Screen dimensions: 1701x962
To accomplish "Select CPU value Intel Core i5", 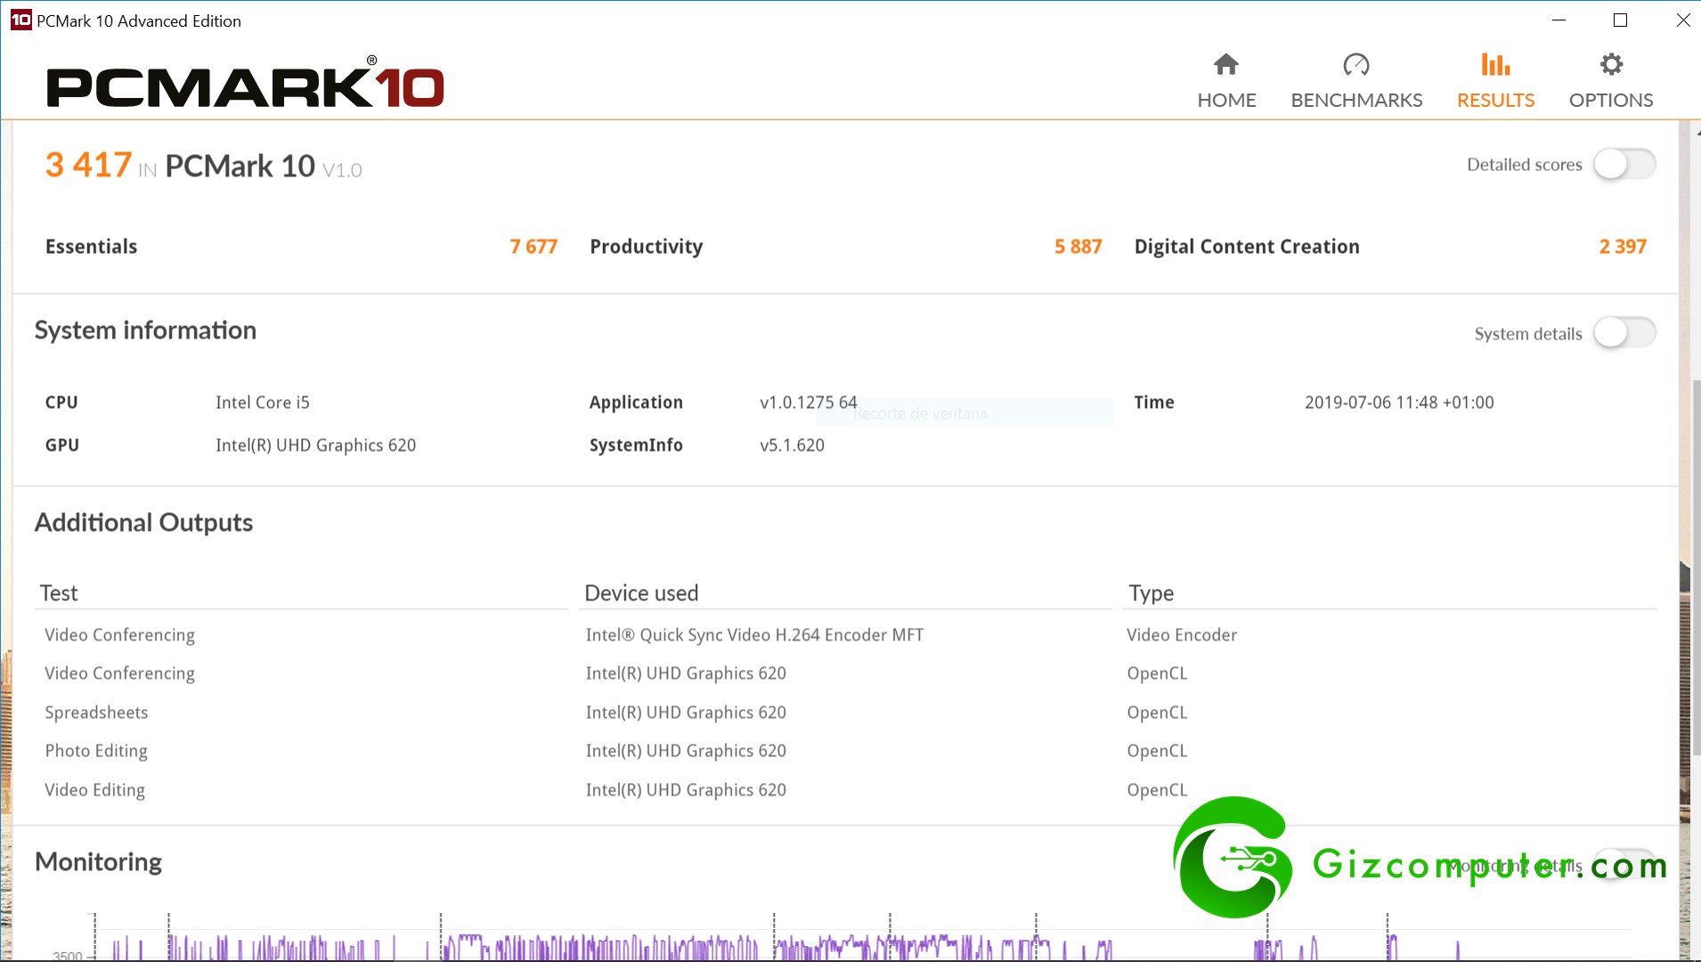I will tap(262, 403).
